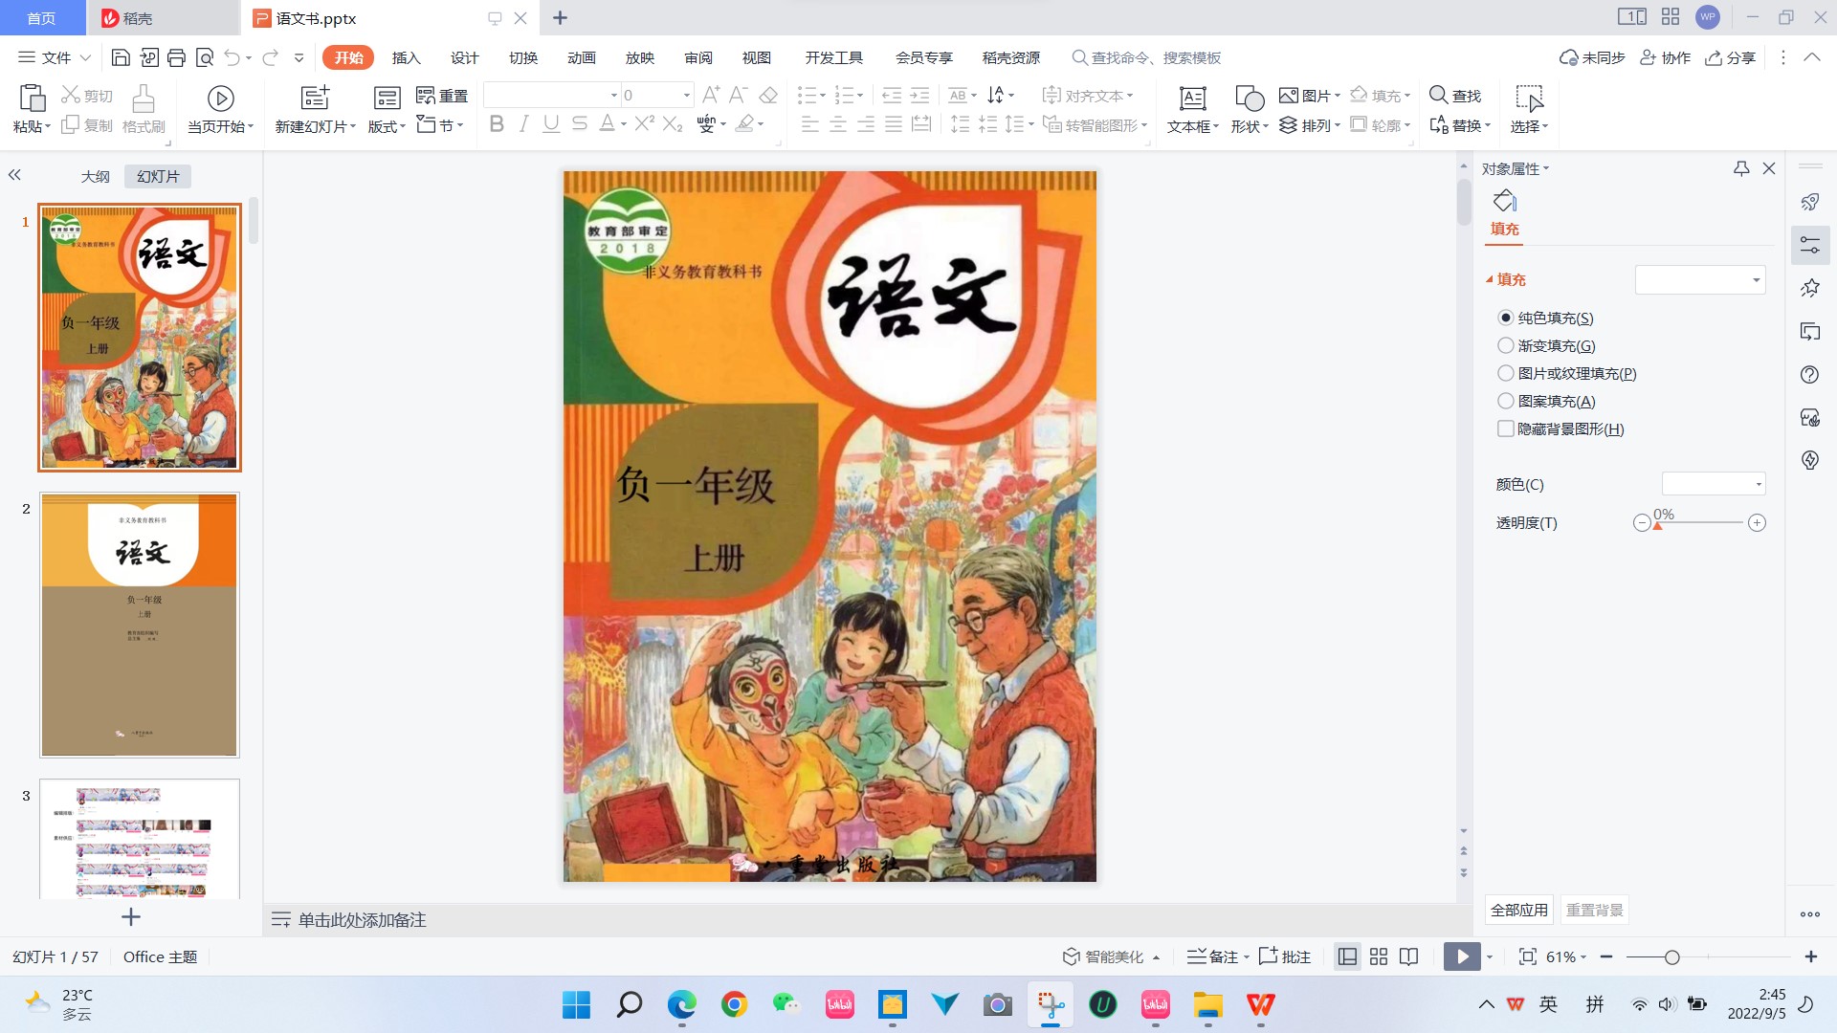Open the 颜色 color dropdown

pyautogui.click(x=1714, y=484)
